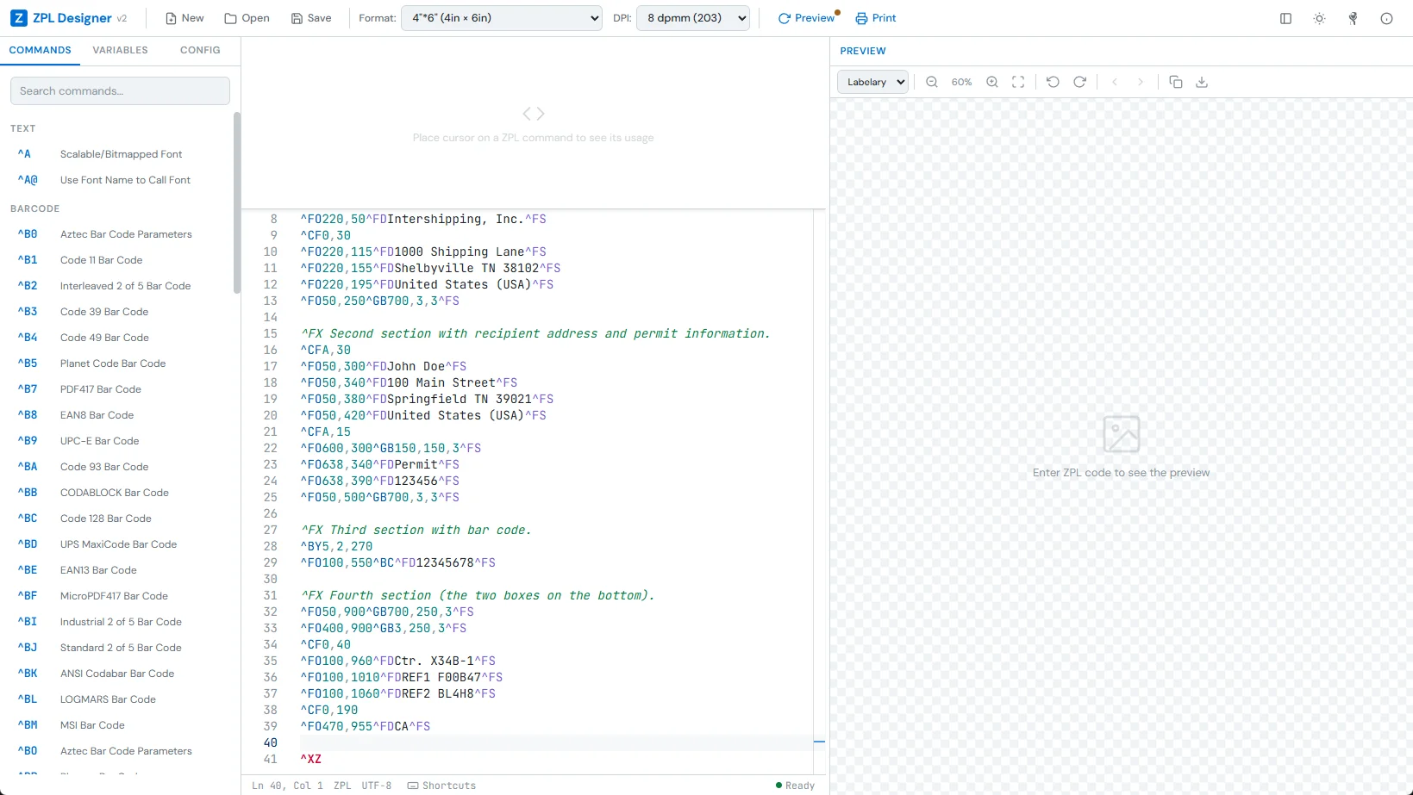Refresh the label preview
This screenshot has height=795, width=1413.
pos(1079,81)
